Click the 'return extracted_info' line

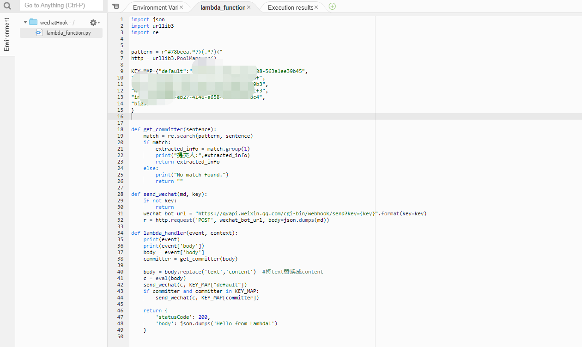coord(188,162)
